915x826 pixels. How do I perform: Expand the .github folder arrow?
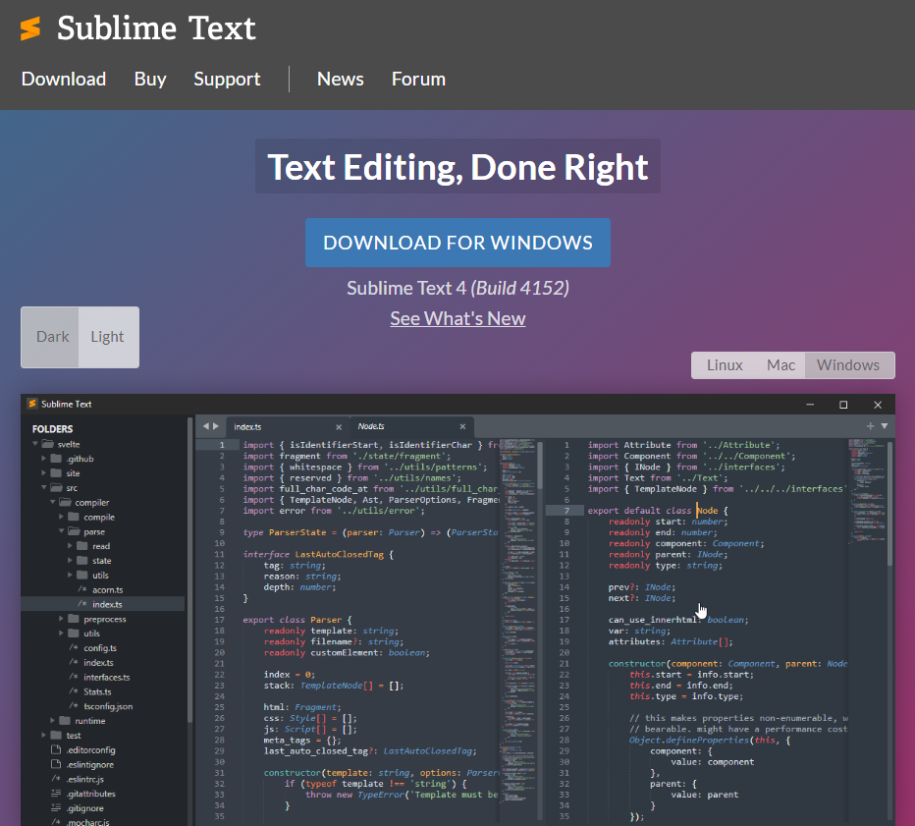point(44,459)
